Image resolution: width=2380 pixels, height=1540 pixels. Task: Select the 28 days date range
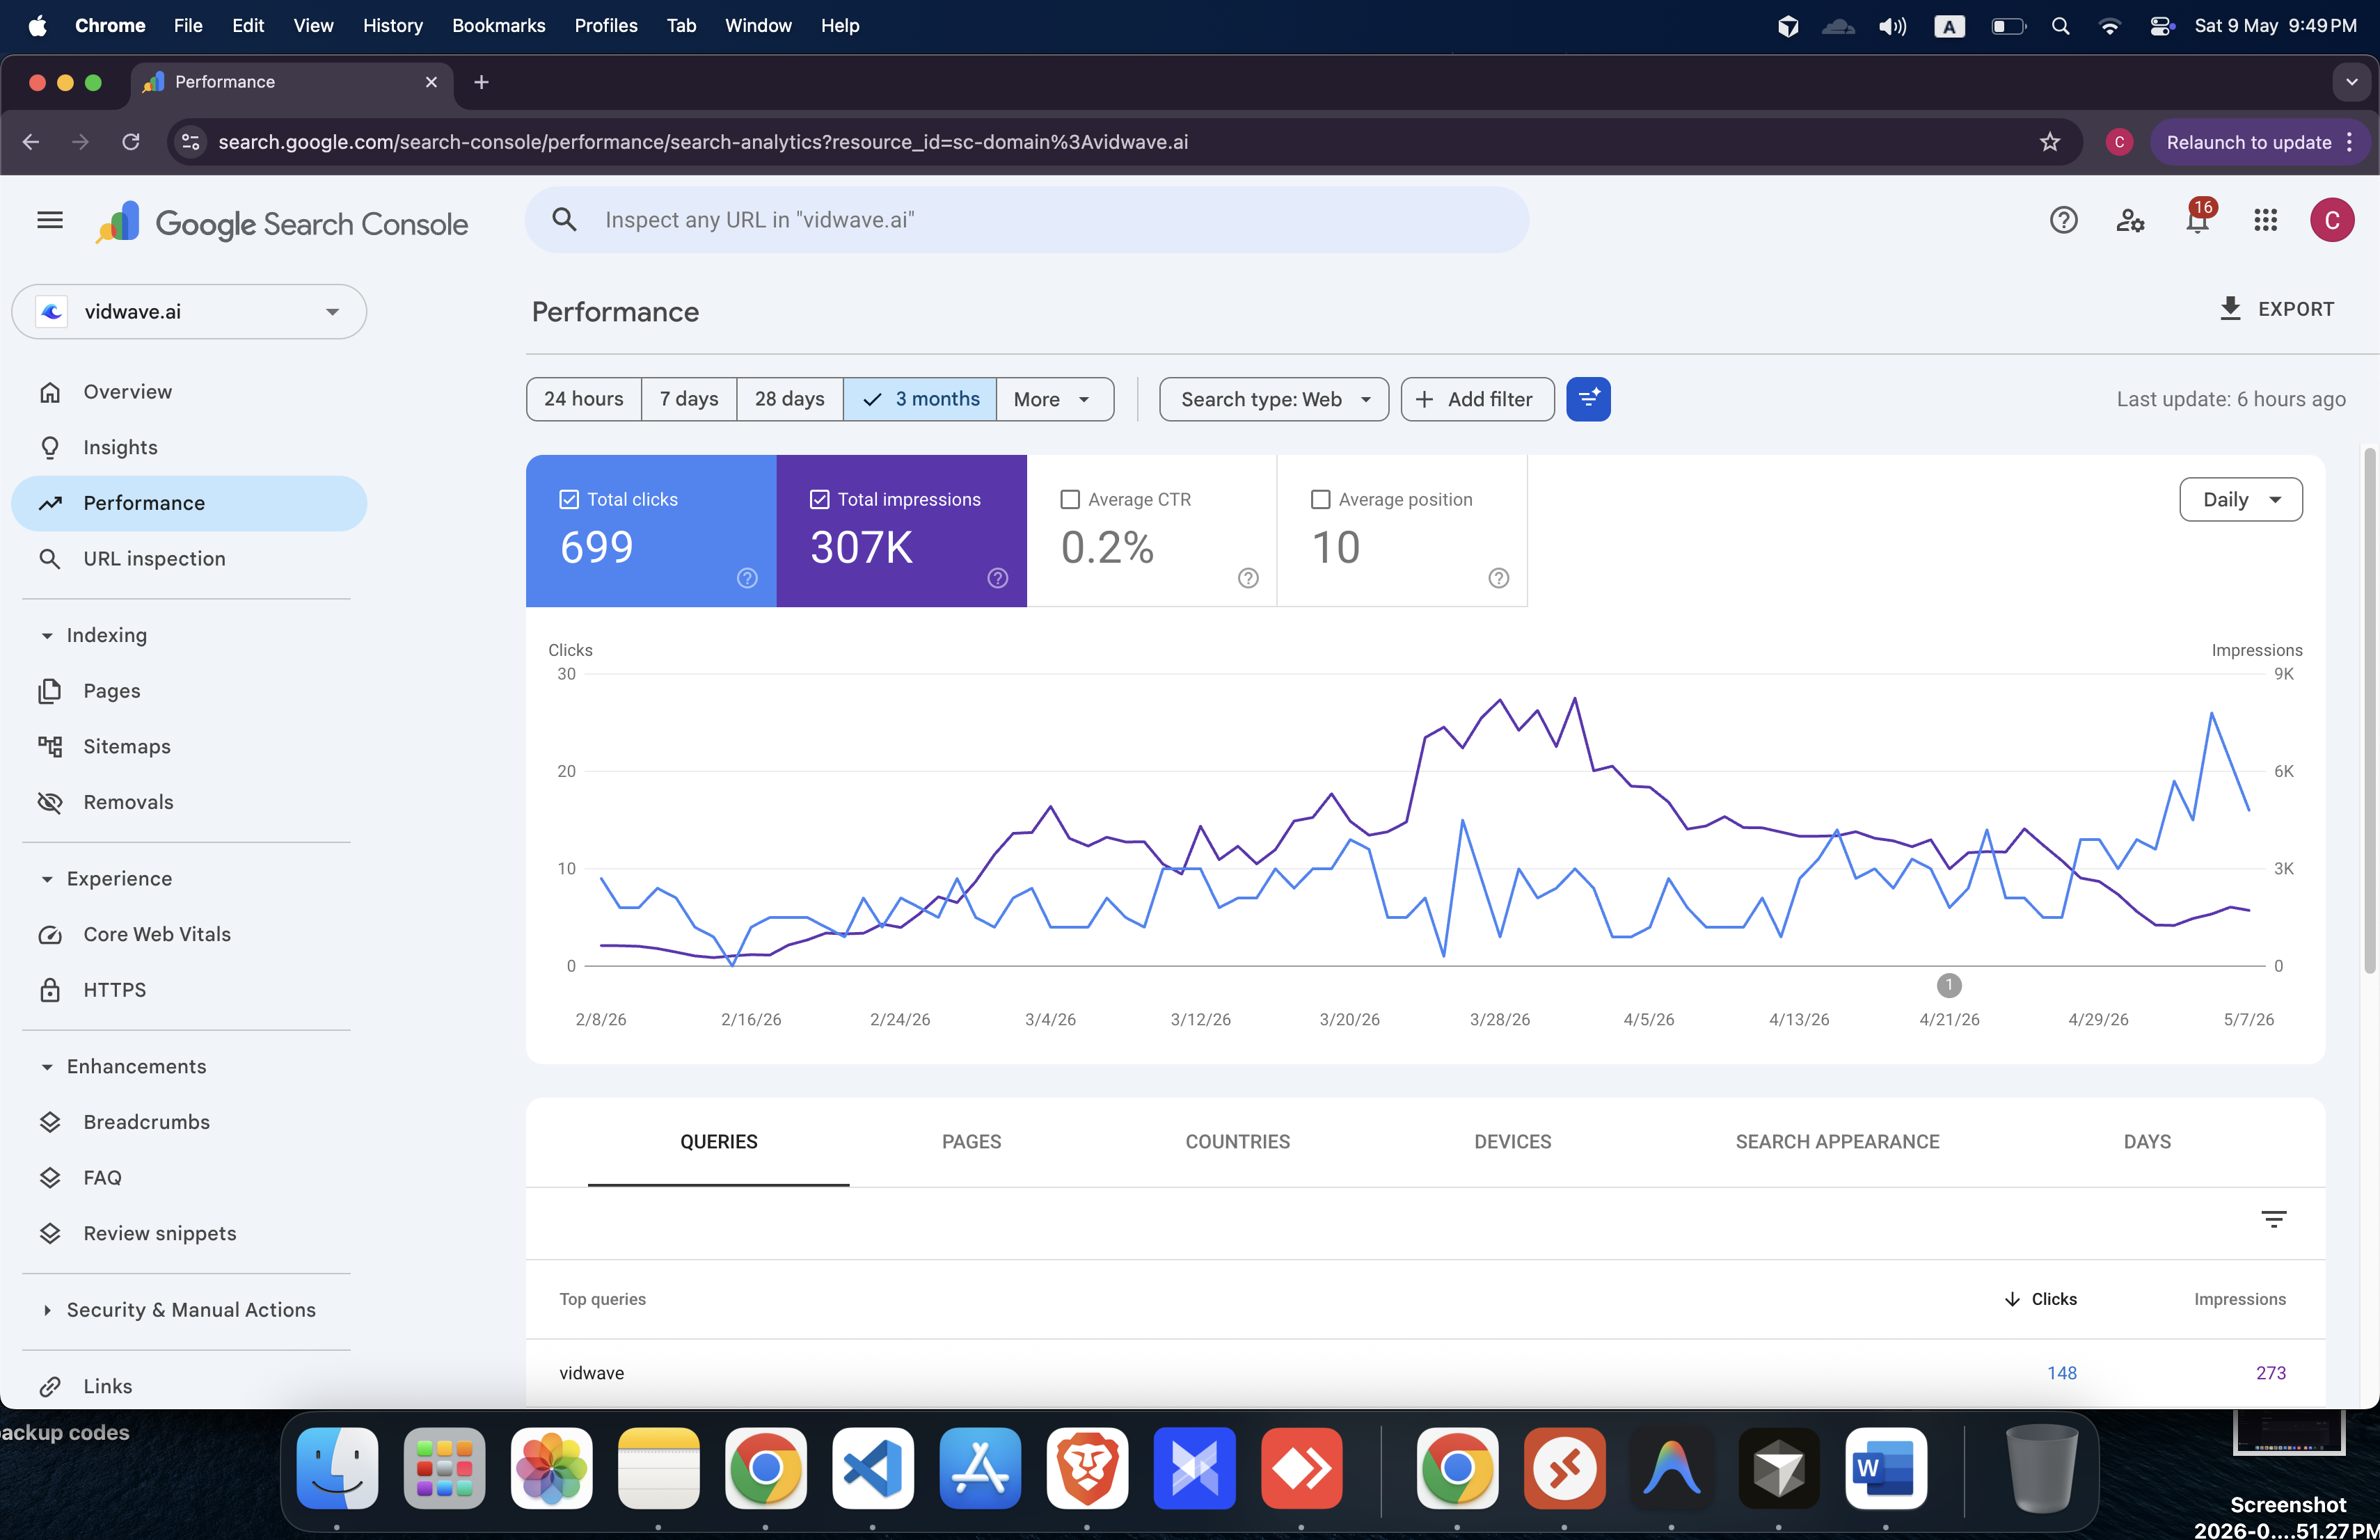pyautogui.click(x=790, y=399)
